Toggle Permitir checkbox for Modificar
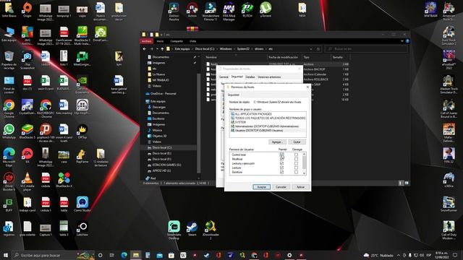The width and height of the screenshot is (463, 260). click(281, 159)
